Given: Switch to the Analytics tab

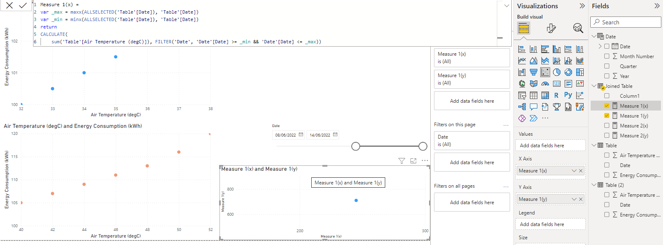Looking at the screenshot, I should point(578,28).
